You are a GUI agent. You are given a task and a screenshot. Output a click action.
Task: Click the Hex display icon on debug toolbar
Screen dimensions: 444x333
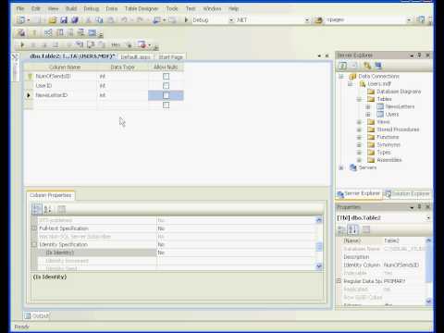(x=116, y=45)
